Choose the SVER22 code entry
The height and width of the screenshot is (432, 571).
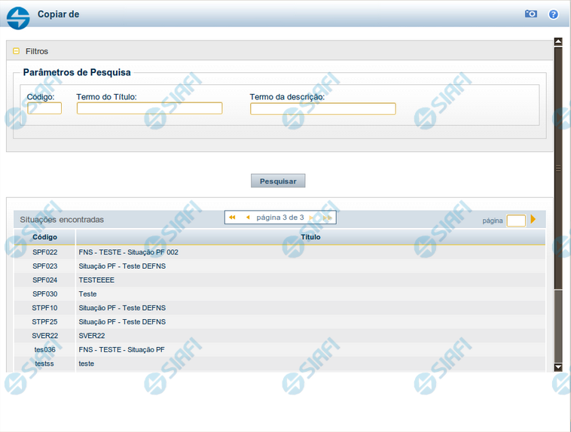pyautogui.click(x=44, y=336)
